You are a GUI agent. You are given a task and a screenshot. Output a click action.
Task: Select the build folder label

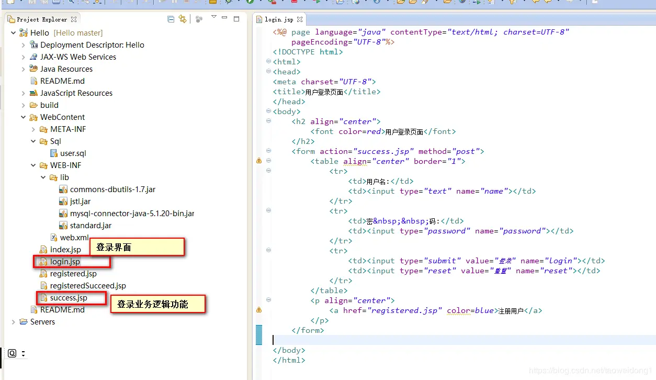coord(49,105)
